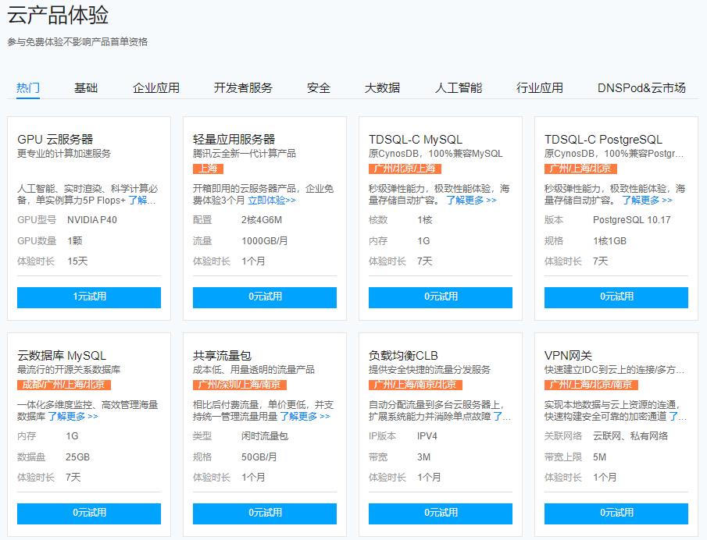Click 0元试用 on 轻量应用服务器 card

pos(264,297)
